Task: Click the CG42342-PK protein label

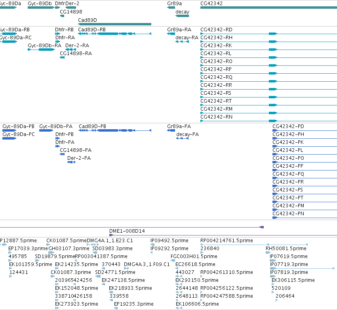Action: (288, 142)
